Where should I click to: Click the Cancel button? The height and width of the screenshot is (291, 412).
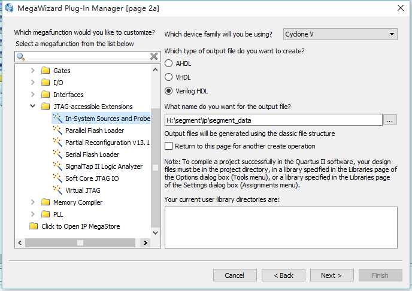235,275
